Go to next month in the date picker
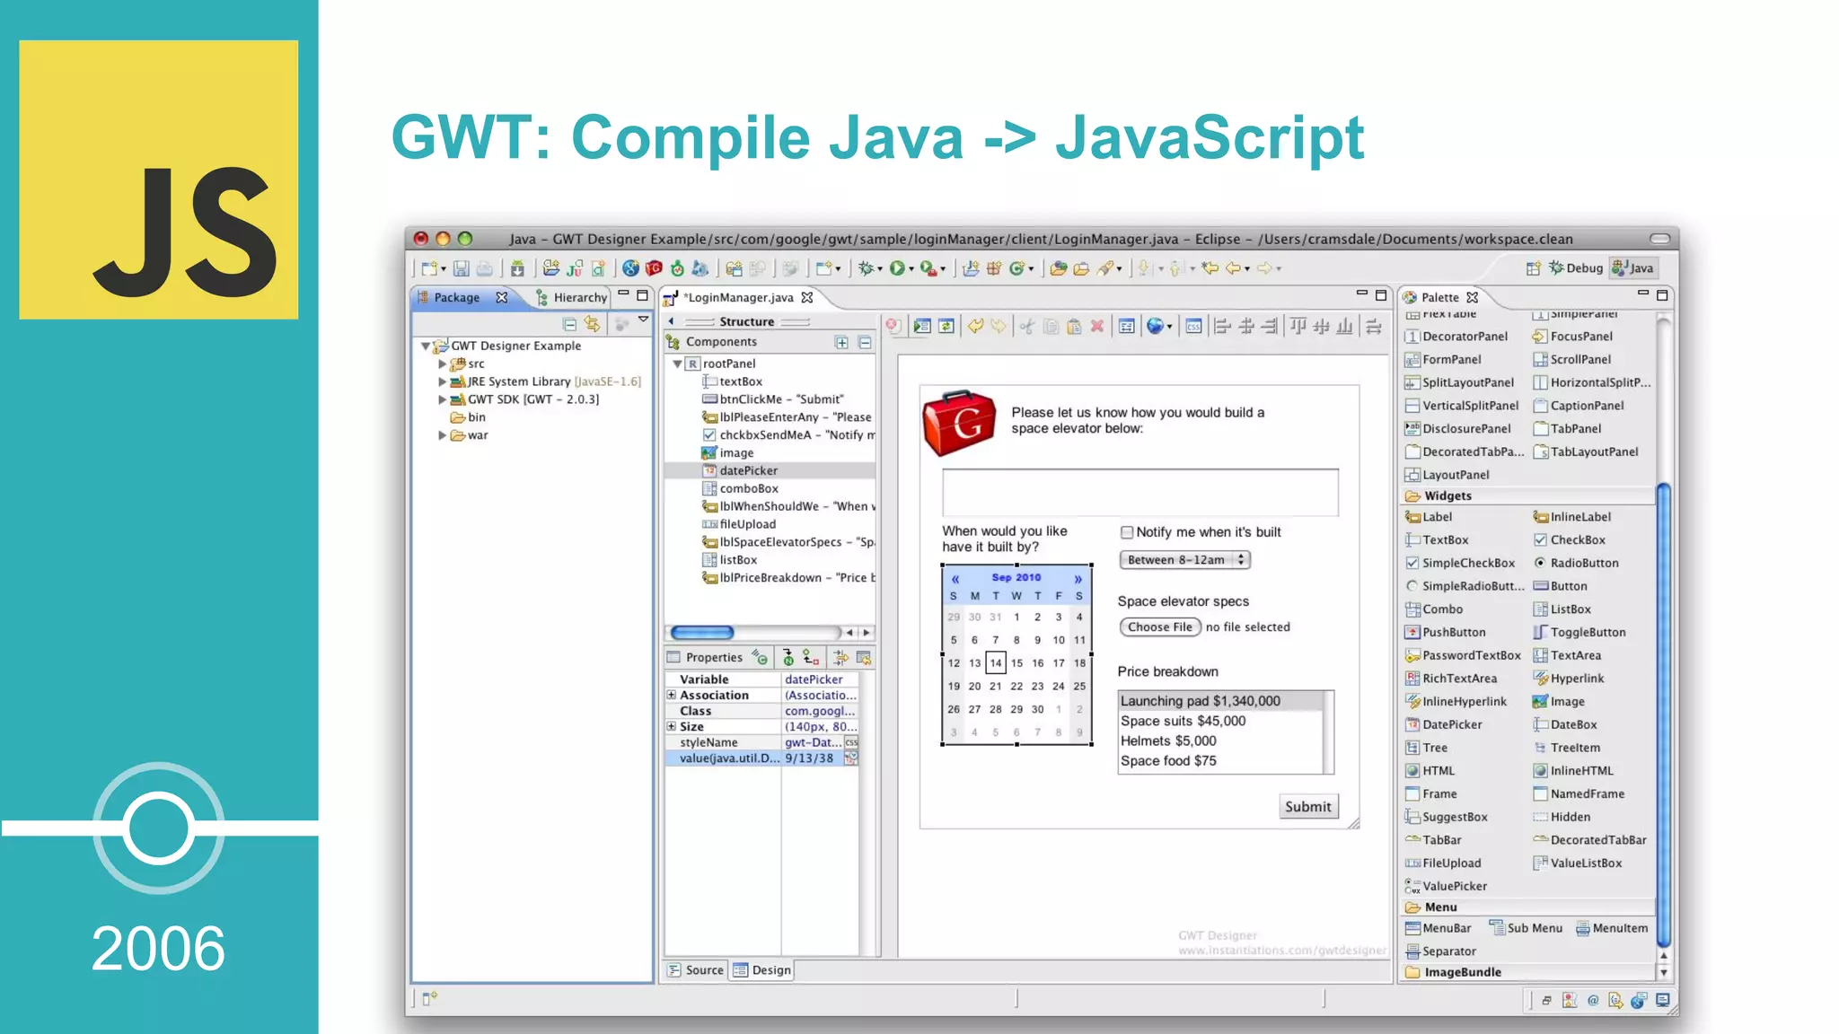Viewport: 1839px width, 1034px height. [1078, 578]
